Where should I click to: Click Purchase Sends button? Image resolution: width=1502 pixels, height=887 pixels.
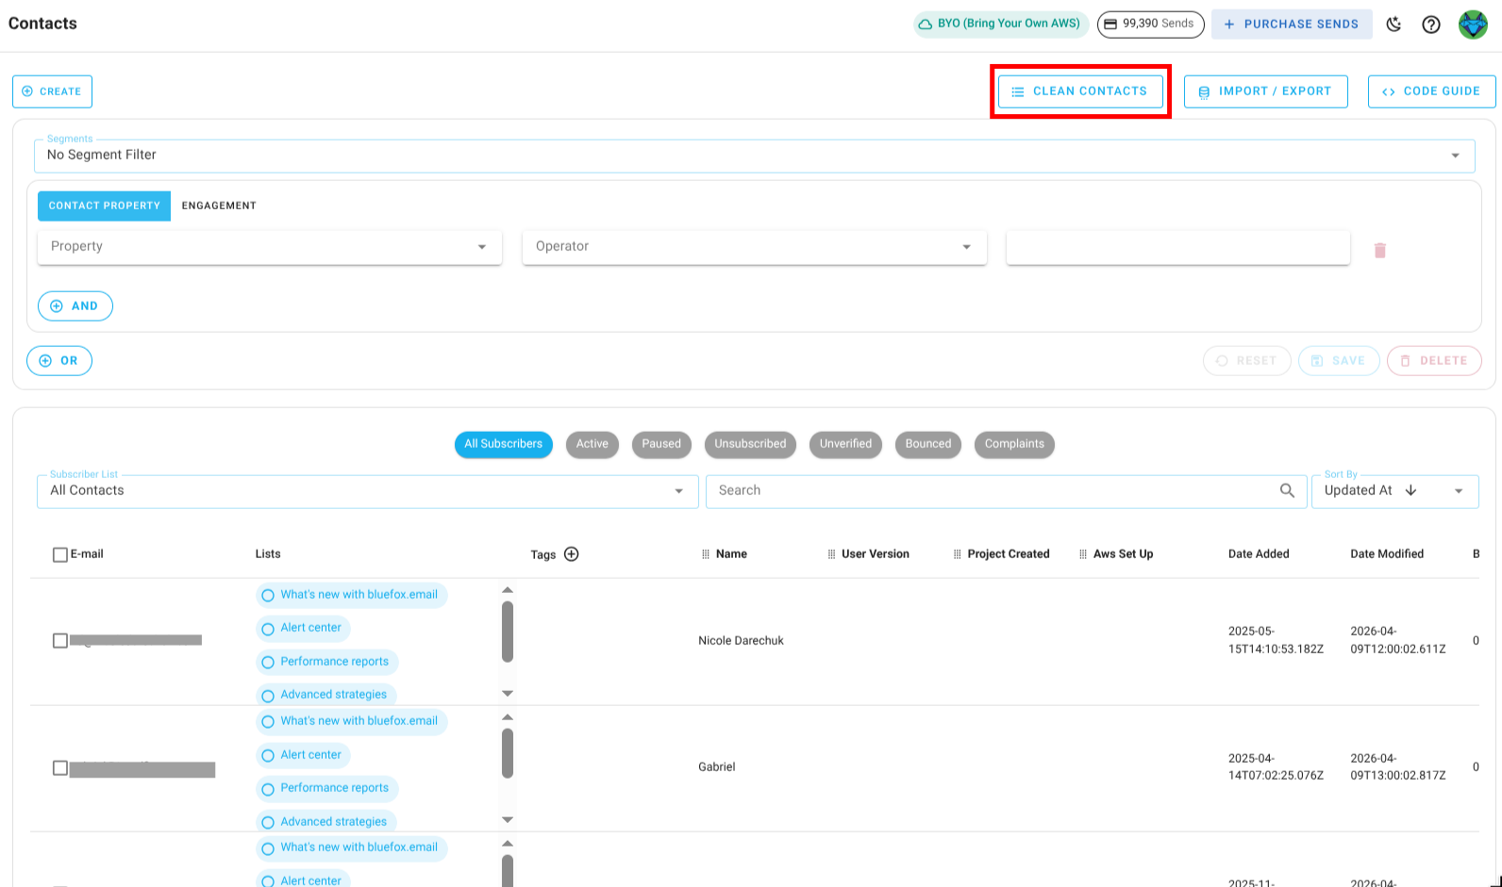(1292, 25)
